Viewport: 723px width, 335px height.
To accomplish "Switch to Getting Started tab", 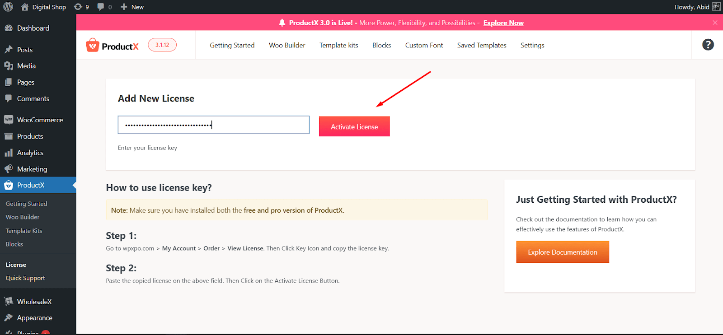I will 232,45.
